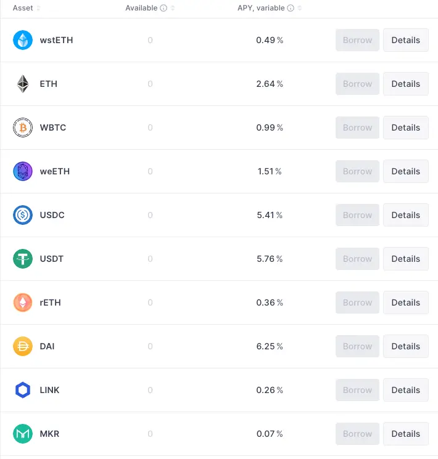This screenshot has height=459, width=438.
Task: Sort by Available column arrows
Action: (173, 8)
